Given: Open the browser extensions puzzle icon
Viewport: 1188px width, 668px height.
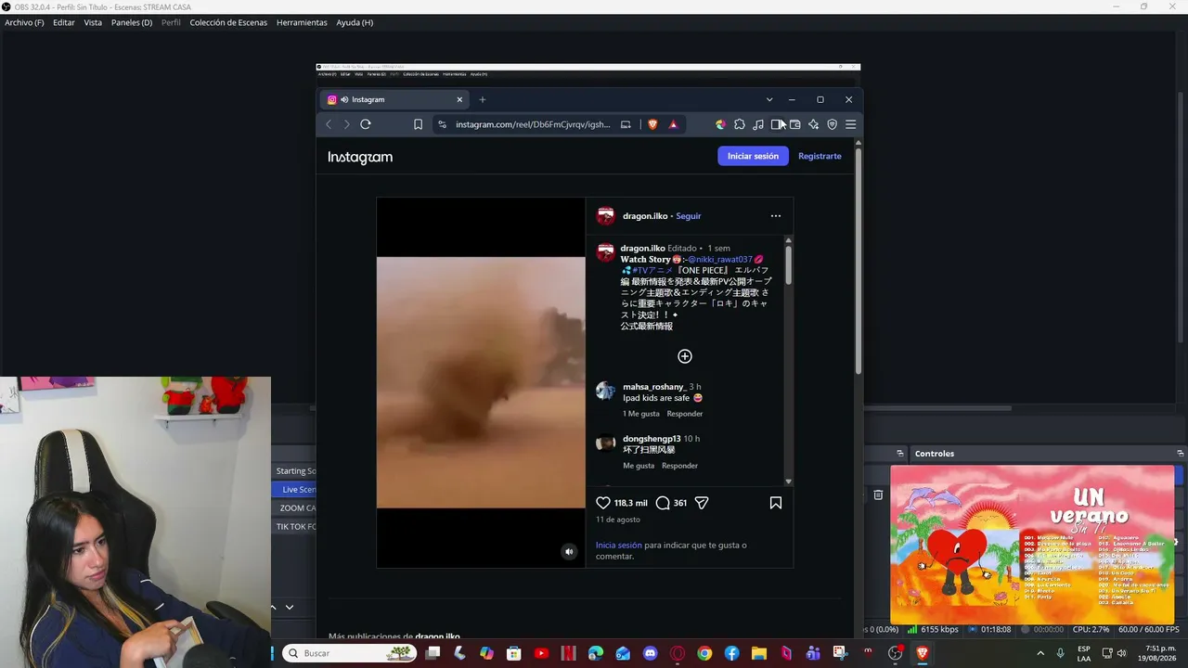Looking at the screenshot, I should click(739, 124).
